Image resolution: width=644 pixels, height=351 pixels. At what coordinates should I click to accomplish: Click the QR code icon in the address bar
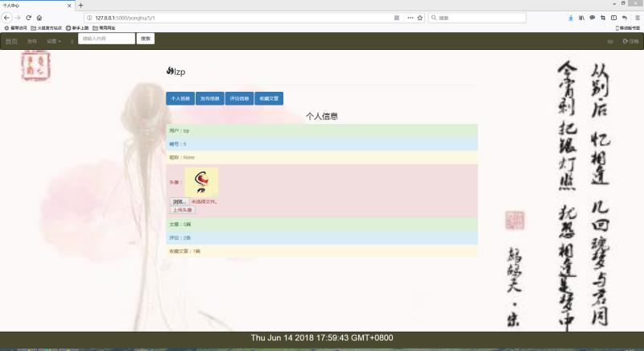(397, 18)
